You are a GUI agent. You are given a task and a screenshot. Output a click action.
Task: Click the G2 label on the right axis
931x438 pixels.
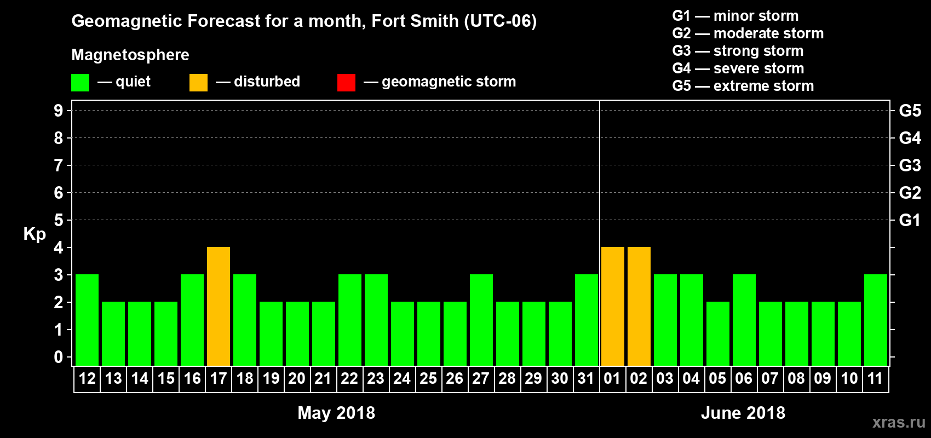(x=910, y=193)
